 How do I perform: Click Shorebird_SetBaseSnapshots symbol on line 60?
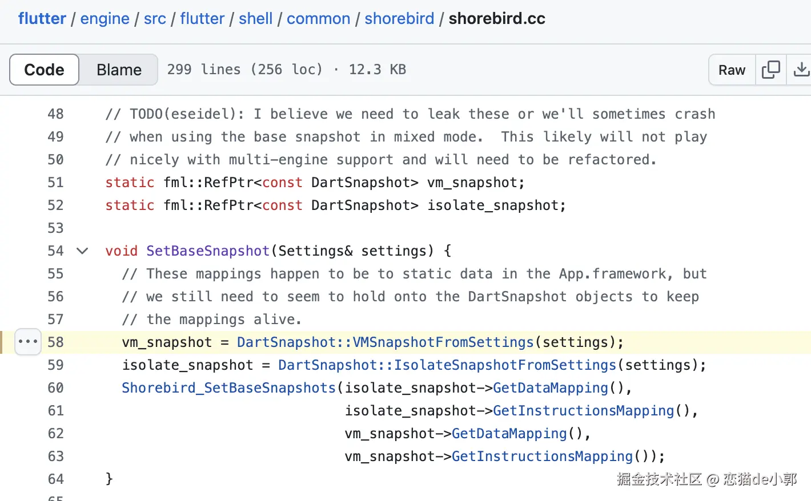click(x=228, y=388)
